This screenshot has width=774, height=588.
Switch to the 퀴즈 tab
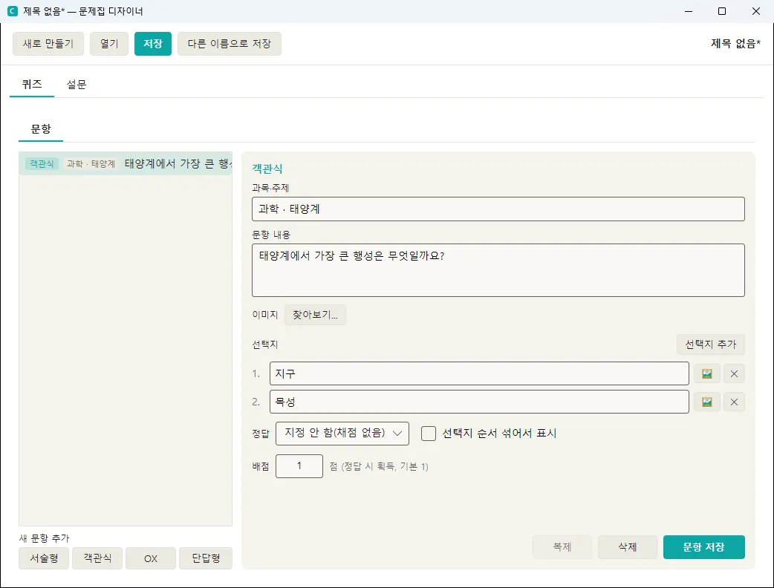(x=32, y=85)
